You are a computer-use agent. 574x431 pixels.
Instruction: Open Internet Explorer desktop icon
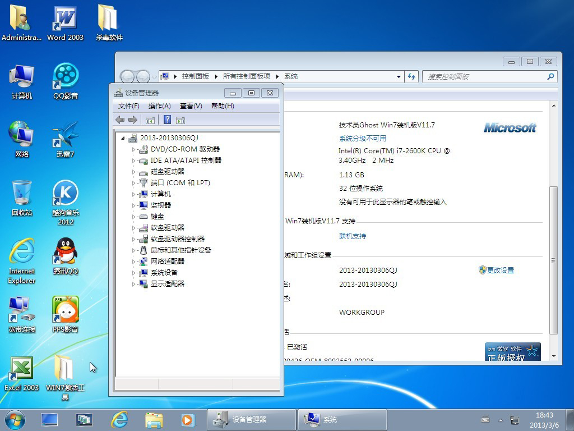22,261
